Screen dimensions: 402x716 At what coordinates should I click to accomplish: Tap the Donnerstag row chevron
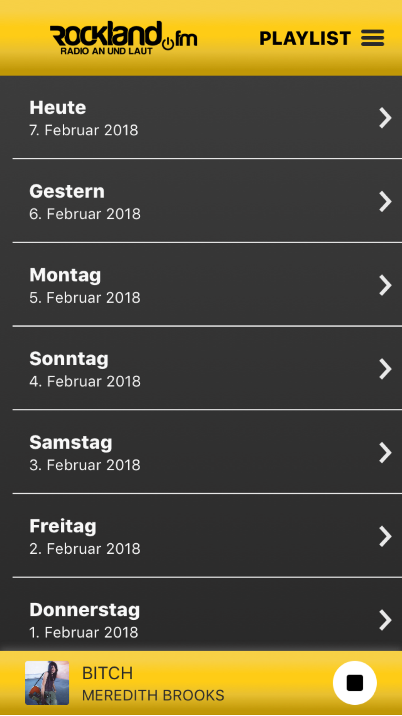(x=385, y=620)
